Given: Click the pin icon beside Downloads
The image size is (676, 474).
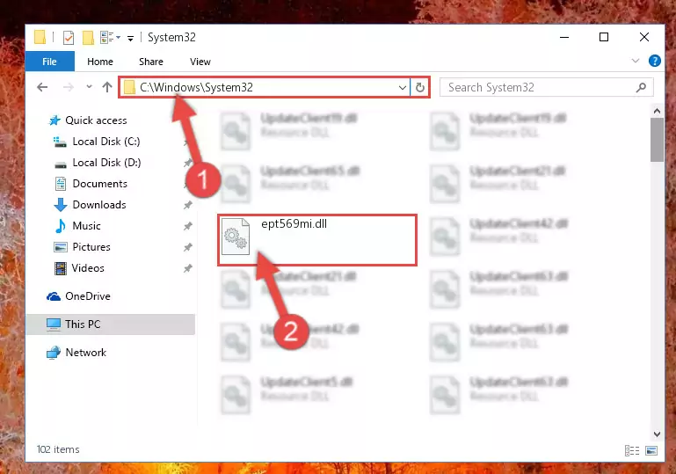Looking at the screenshot, I should (x=188, y=205).
